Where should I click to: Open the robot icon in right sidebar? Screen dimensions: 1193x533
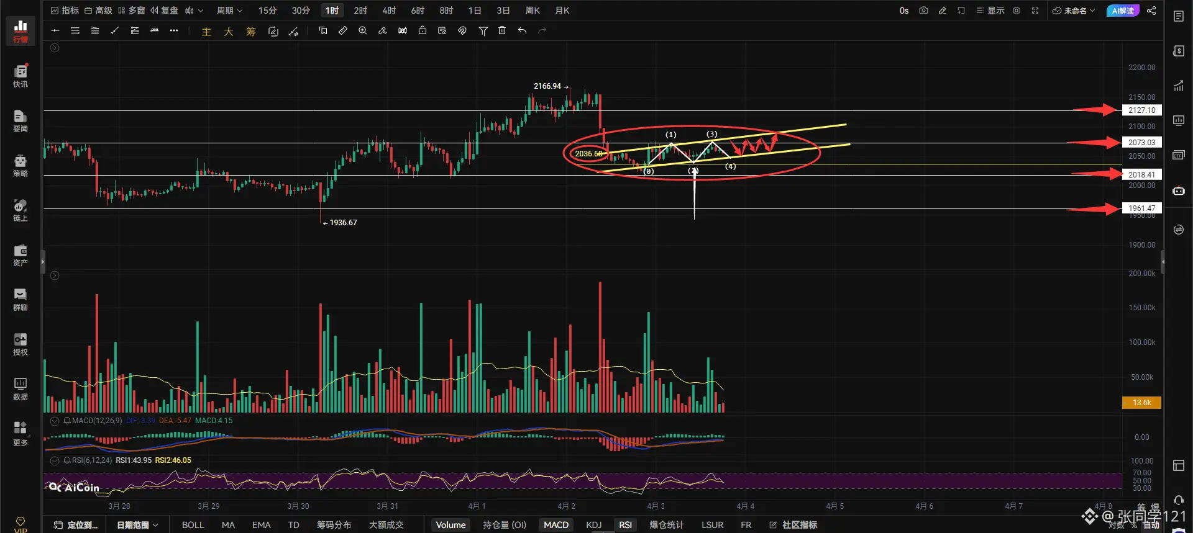pyautogui.click(x=1179, y=191)
